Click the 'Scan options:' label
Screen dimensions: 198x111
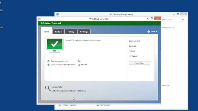pyautogui.click(x=134, y=41)
